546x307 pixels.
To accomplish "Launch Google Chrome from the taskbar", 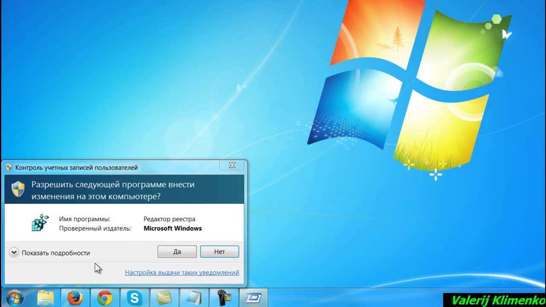I will coord(105,298).
